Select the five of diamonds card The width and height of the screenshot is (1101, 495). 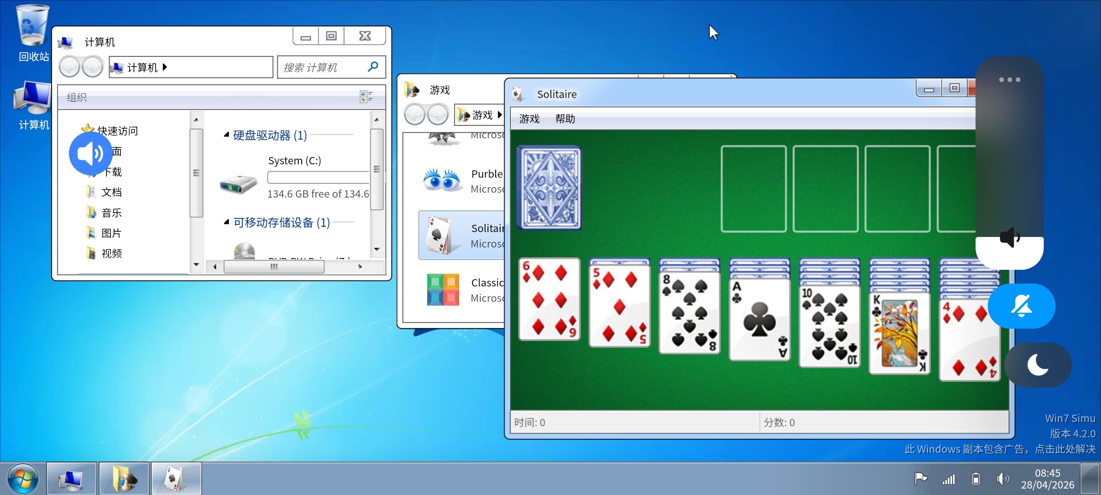pyautogui.click(x=620, y=306)
